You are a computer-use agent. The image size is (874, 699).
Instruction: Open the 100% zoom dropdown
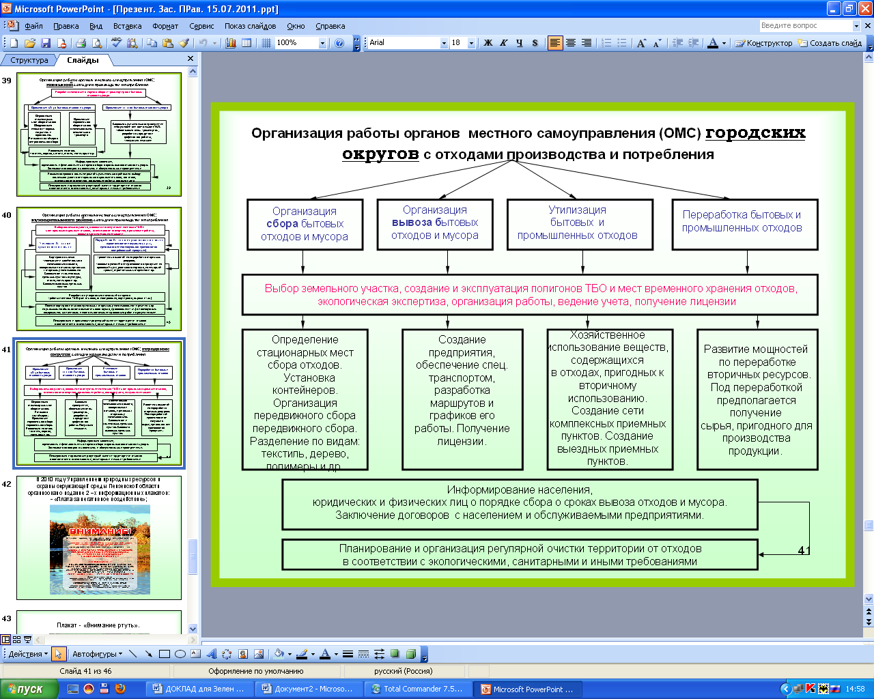tap(322, 43)
